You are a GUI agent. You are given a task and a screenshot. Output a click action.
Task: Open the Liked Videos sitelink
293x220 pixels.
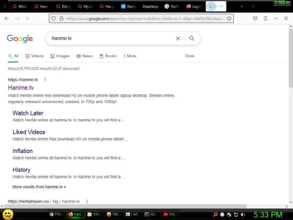29,132
